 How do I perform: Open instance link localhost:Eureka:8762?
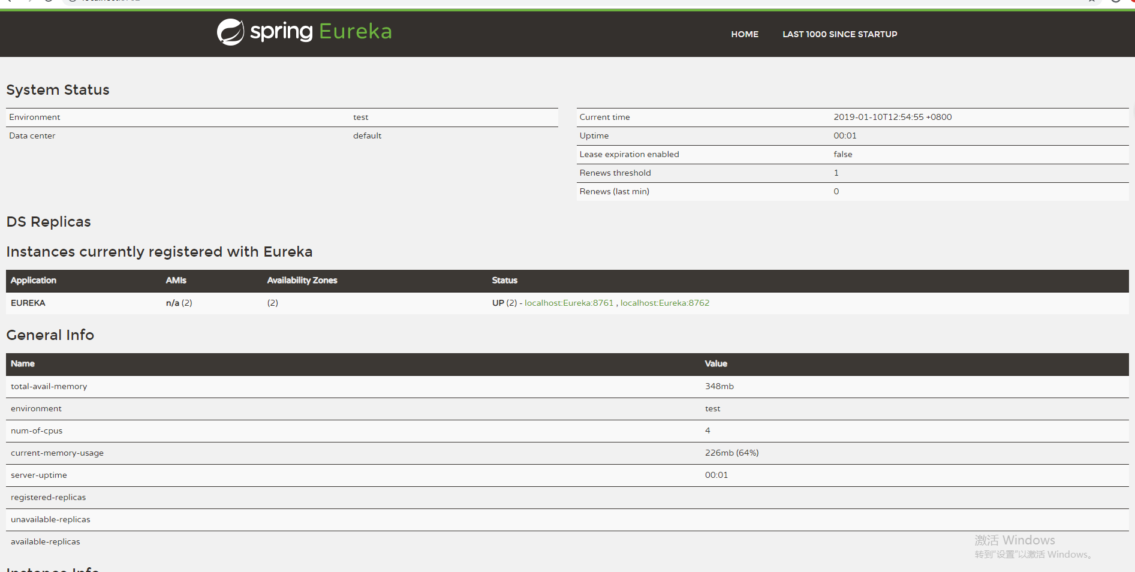[665, 303]
